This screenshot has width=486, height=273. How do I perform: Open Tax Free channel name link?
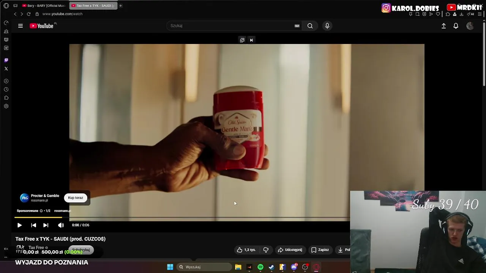point(36,248)
